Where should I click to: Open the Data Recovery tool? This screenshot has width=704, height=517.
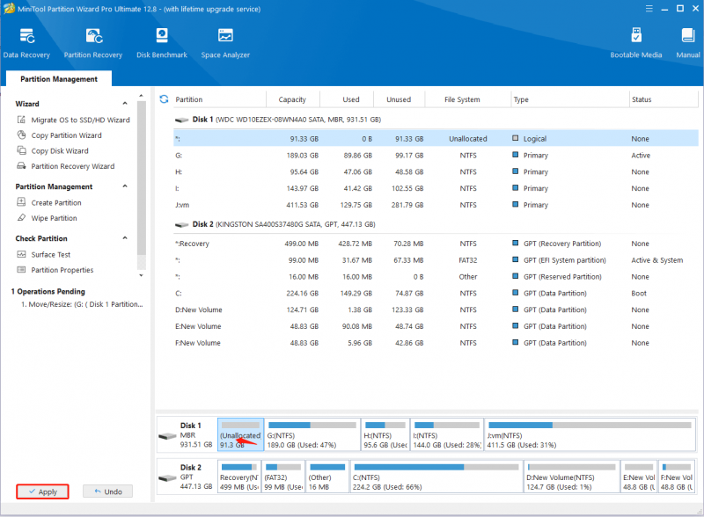(26, 43)
